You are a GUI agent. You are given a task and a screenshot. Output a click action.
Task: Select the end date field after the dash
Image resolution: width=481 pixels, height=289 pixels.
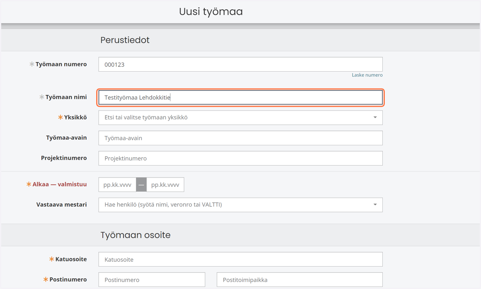click(165, 185)
